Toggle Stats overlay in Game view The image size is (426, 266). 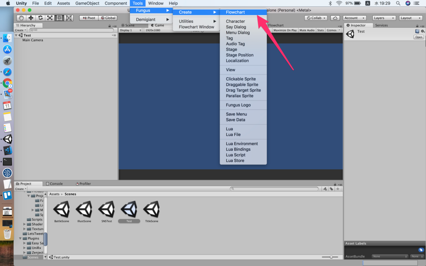coord(321,30)
